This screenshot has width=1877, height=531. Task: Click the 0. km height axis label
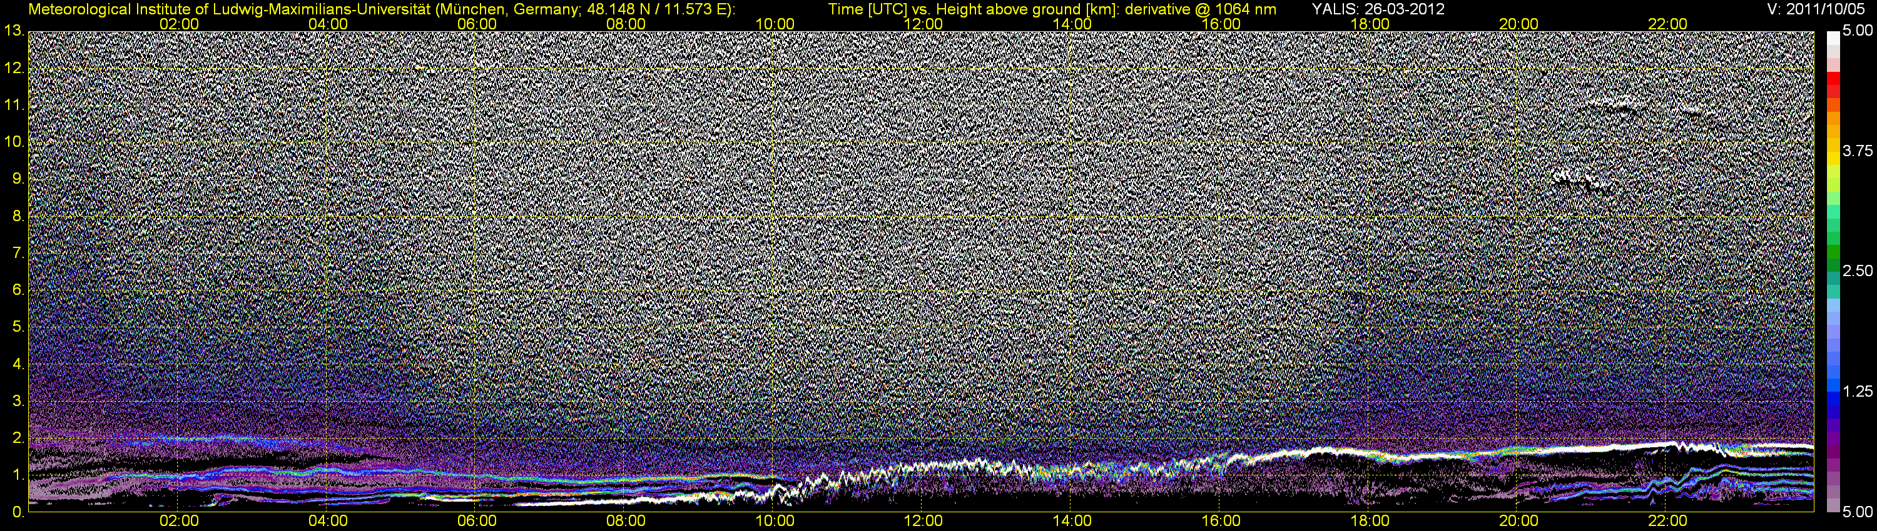pyautogui.click(x=18, y=512)
